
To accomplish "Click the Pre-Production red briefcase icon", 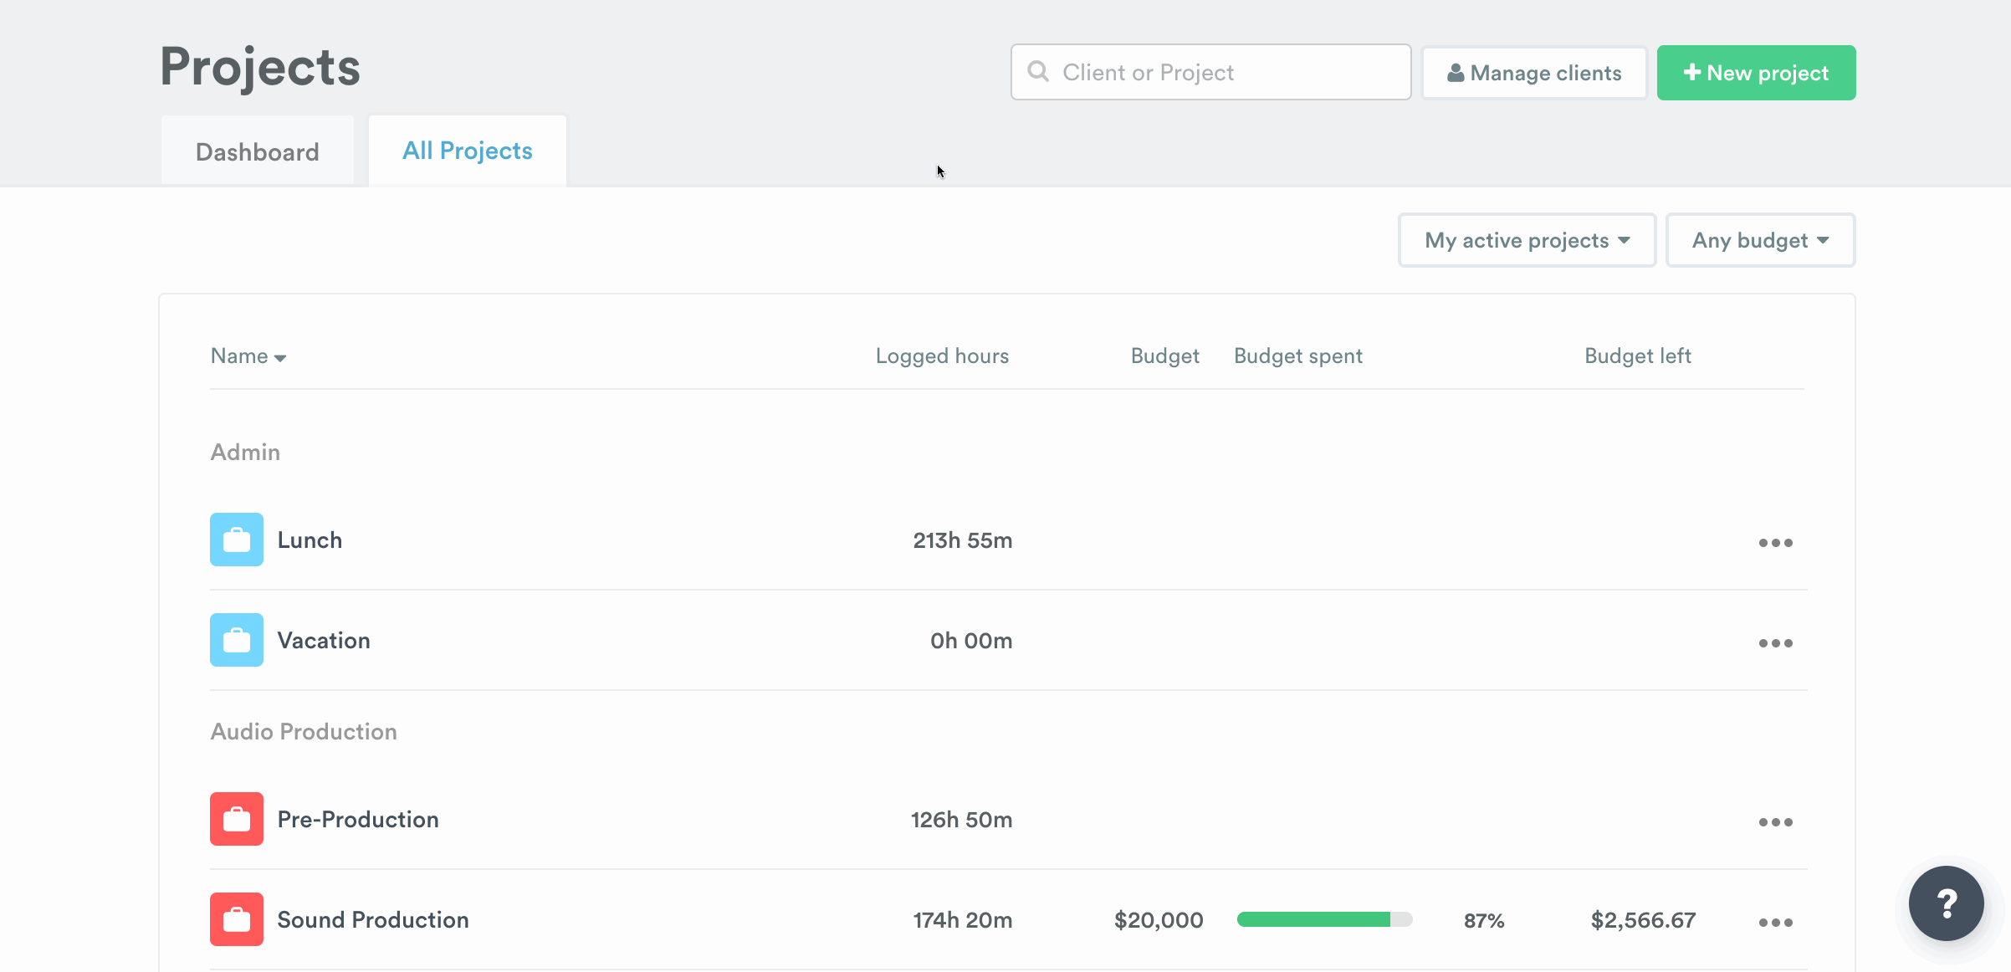I will tap(237, 819).
